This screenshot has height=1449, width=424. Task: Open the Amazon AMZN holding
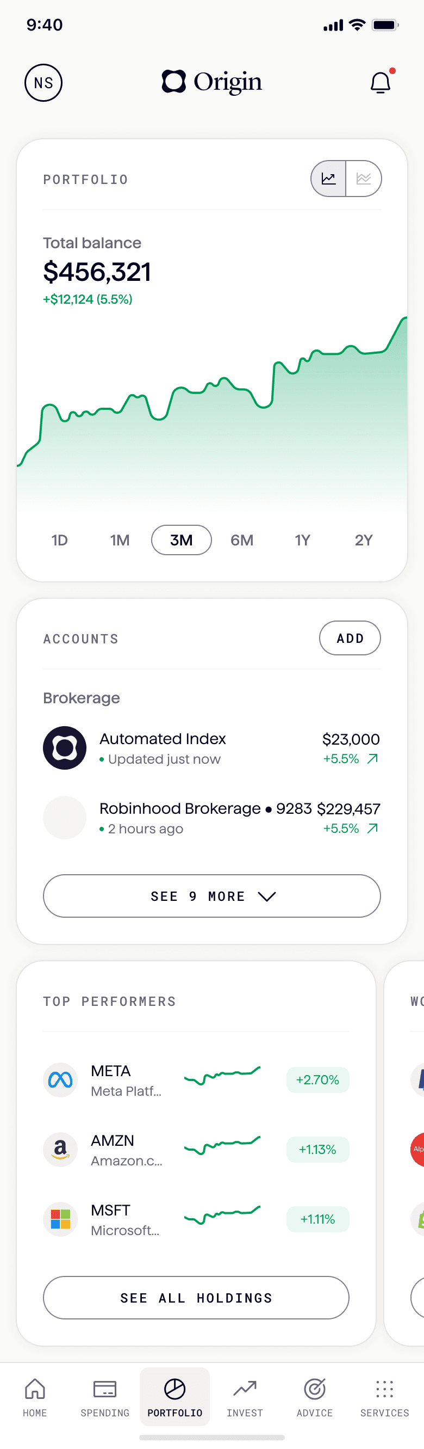coord(196,1150)
